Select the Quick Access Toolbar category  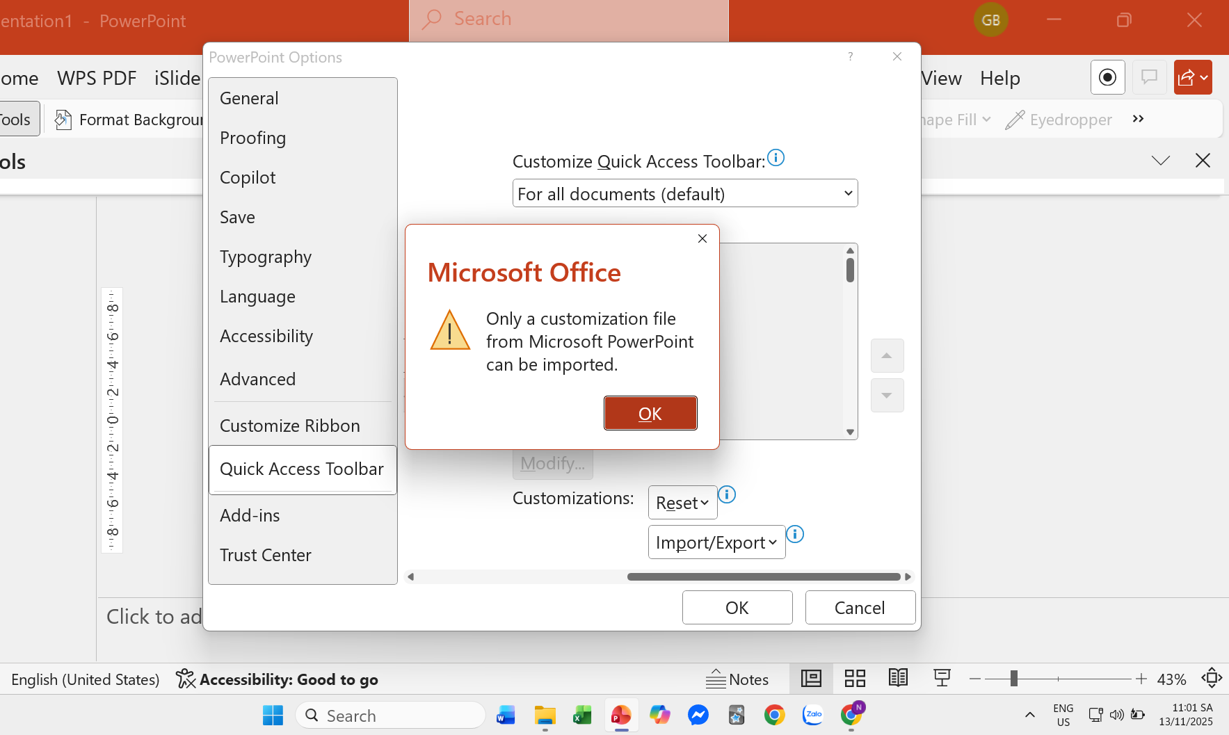point(303,469)
